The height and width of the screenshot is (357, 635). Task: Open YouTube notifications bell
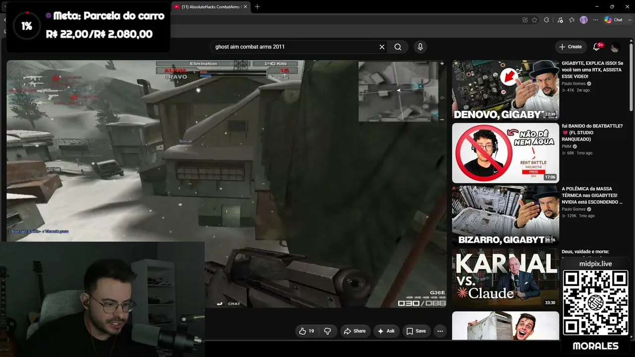[x=597, y=47]
